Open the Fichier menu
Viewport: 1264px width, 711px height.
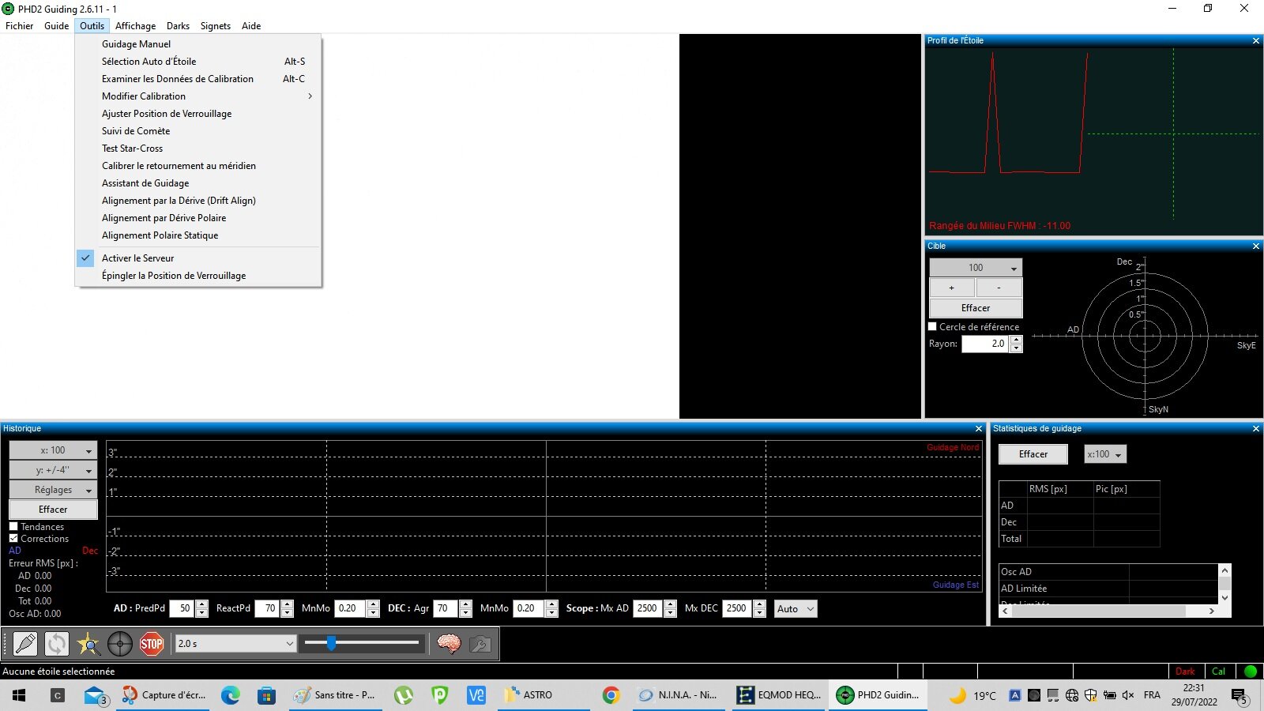tap(20, 26)
